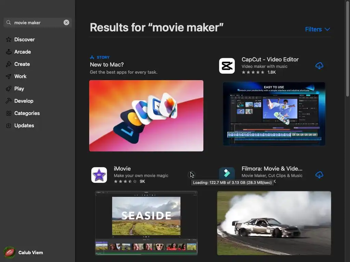Click the search magnifier icon

click(9, 23)
